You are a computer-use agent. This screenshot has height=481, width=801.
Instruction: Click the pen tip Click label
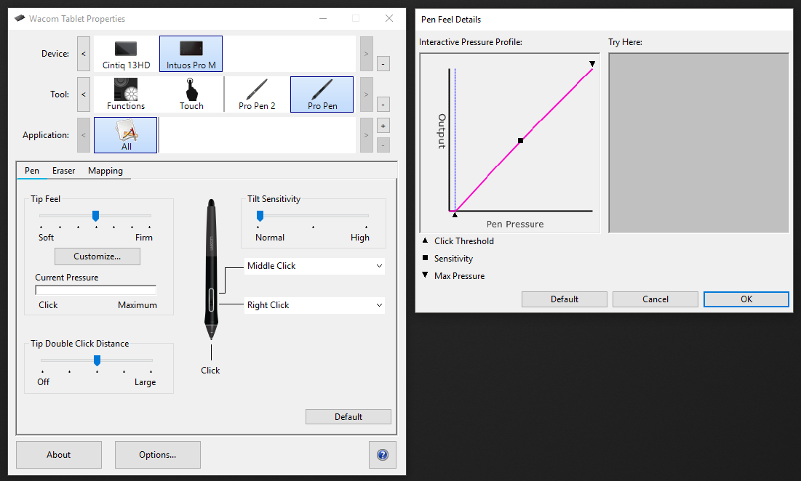[210, 371]
